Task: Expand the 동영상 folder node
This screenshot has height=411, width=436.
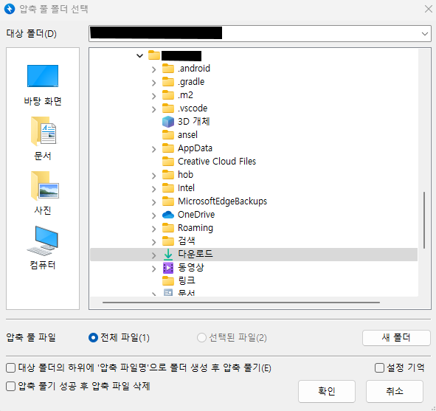Action: coord(153,269)
